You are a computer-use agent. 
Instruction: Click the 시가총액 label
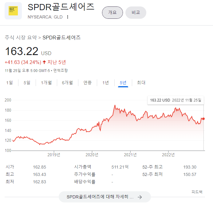pos(83,167)
